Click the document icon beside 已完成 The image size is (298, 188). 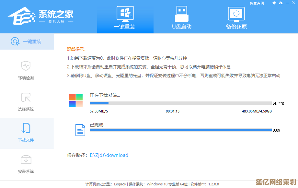pos(80,130)
